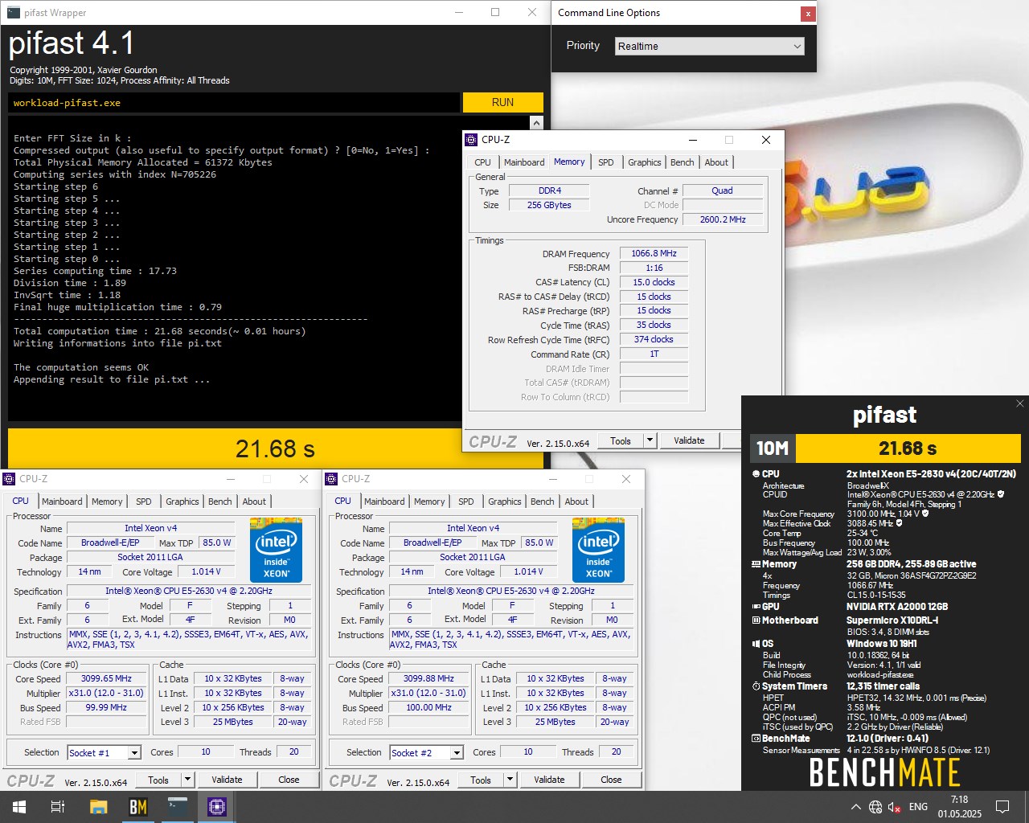Click the Motherboard section icon in BenchMate panel
The width and height of the screenshot is (1029, 823).
(x=756, y=620)
